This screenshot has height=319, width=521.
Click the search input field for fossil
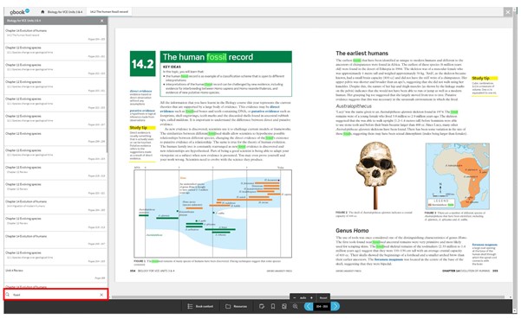[x=55, y=295]
